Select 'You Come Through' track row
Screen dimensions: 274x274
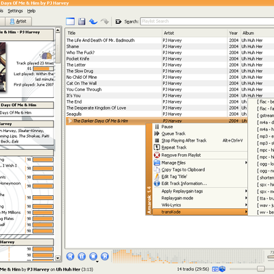(170, 90)
